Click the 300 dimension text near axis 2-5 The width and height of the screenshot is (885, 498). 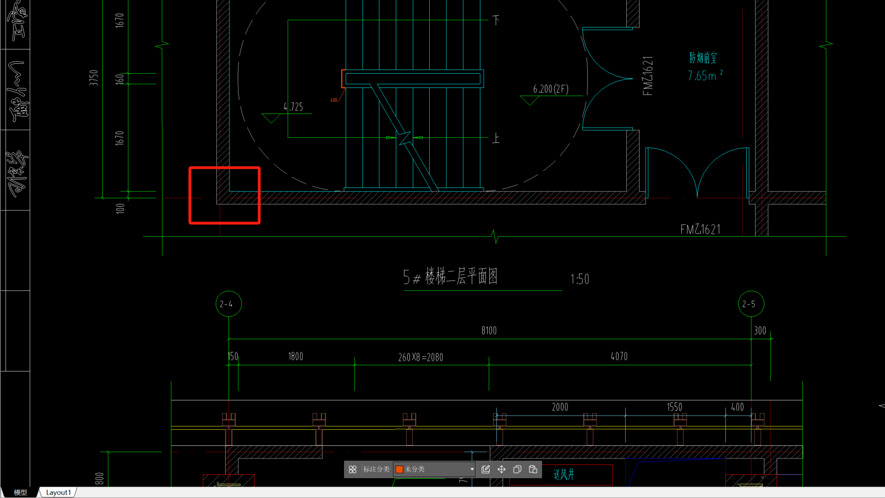760,330
